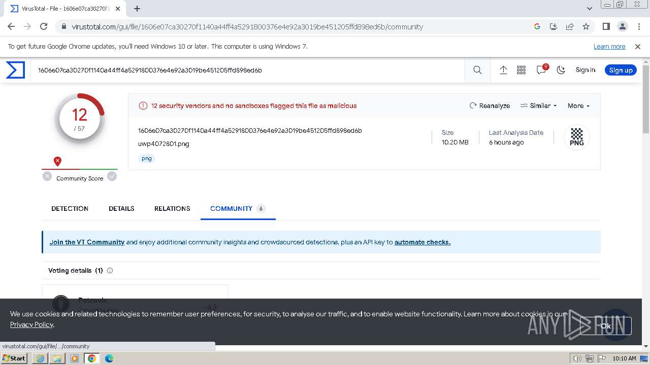Expand the Similar dropdown
Image resolution: width=650 pixels, height=365 pixels.
tap(538, 105)
